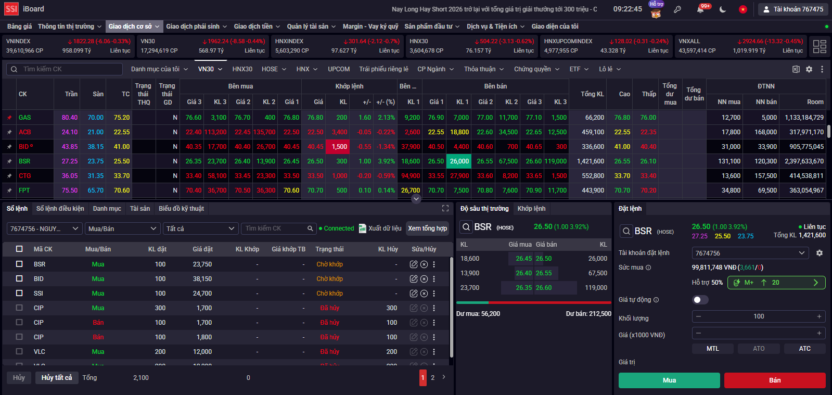Switch to dark mode moon icon
Viewport: 832px width, 395px height.
[x=723, y=9]
